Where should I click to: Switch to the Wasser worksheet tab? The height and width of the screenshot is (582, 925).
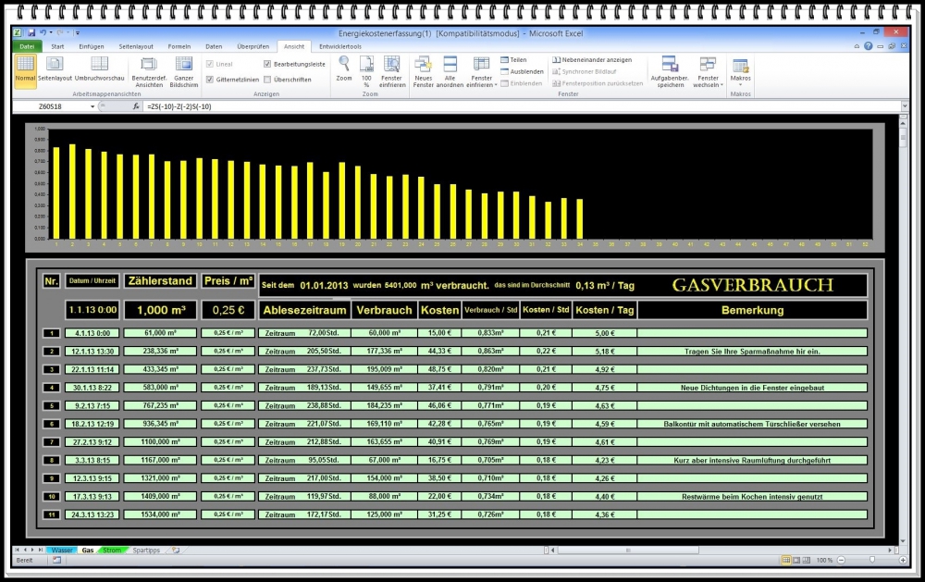(60, 550)
